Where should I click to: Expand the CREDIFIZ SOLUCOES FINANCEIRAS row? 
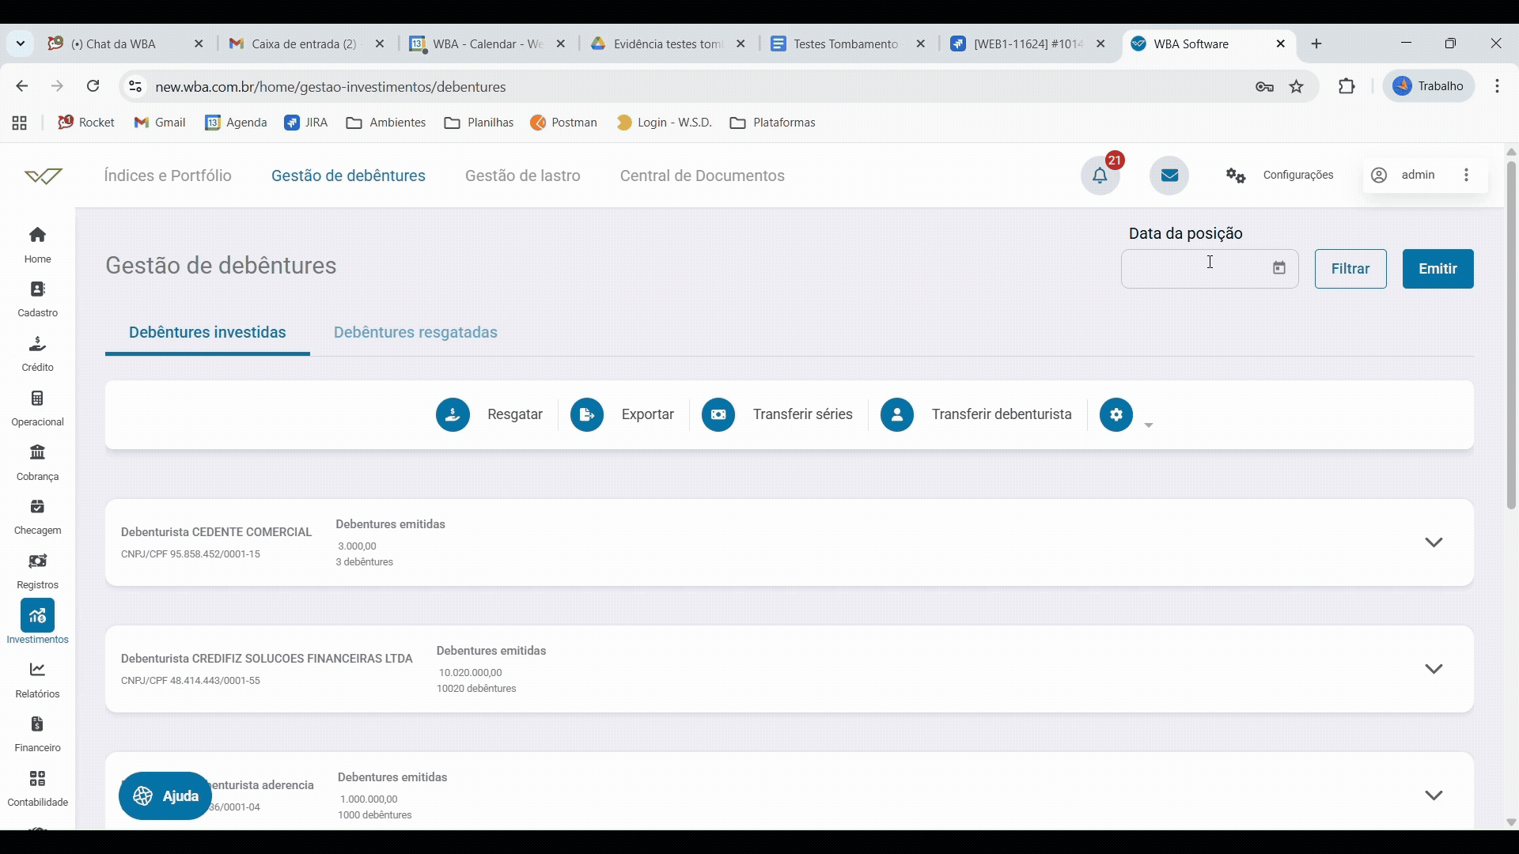pyautogui.click(x=1434, y=669)
